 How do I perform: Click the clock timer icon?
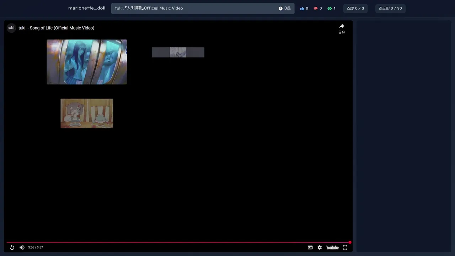(280, 9)
